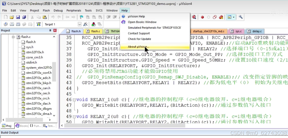
Task: Open the Target 1 selection dropdown
Action: [79, 24]
